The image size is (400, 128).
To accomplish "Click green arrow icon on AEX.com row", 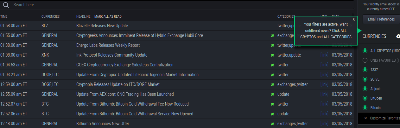I will 272,94.
